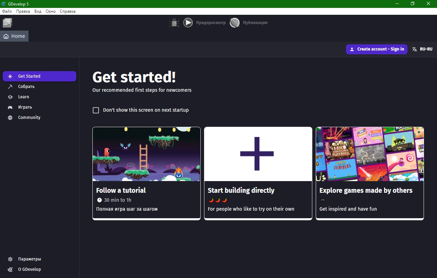Click the plus sign card image
Image resolution: width=437 pixels, height=278 pixels.
(x=258, y=154)
